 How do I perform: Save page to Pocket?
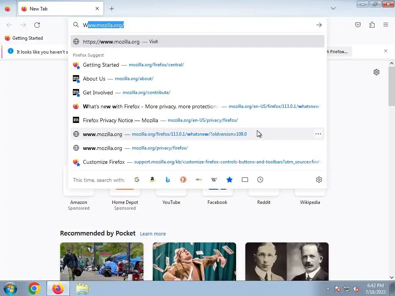pyautogui.click(x=358, y=25)
